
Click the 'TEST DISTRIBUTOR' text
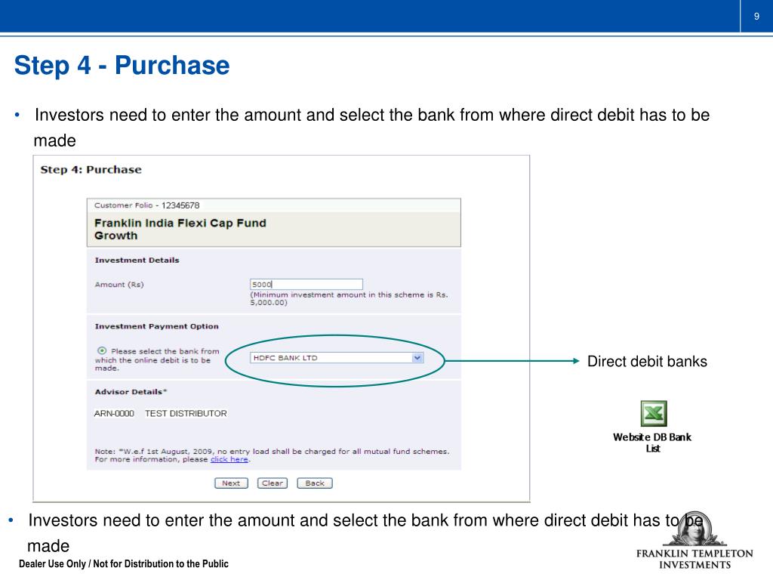click(x=186, y=413)
